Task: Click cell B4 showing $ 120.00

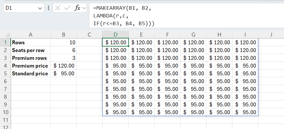Action: (x=63, y=66)
